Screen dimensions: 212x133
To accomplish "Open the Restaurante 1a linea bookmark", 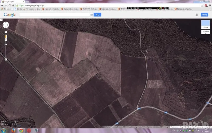I will 70,9.
